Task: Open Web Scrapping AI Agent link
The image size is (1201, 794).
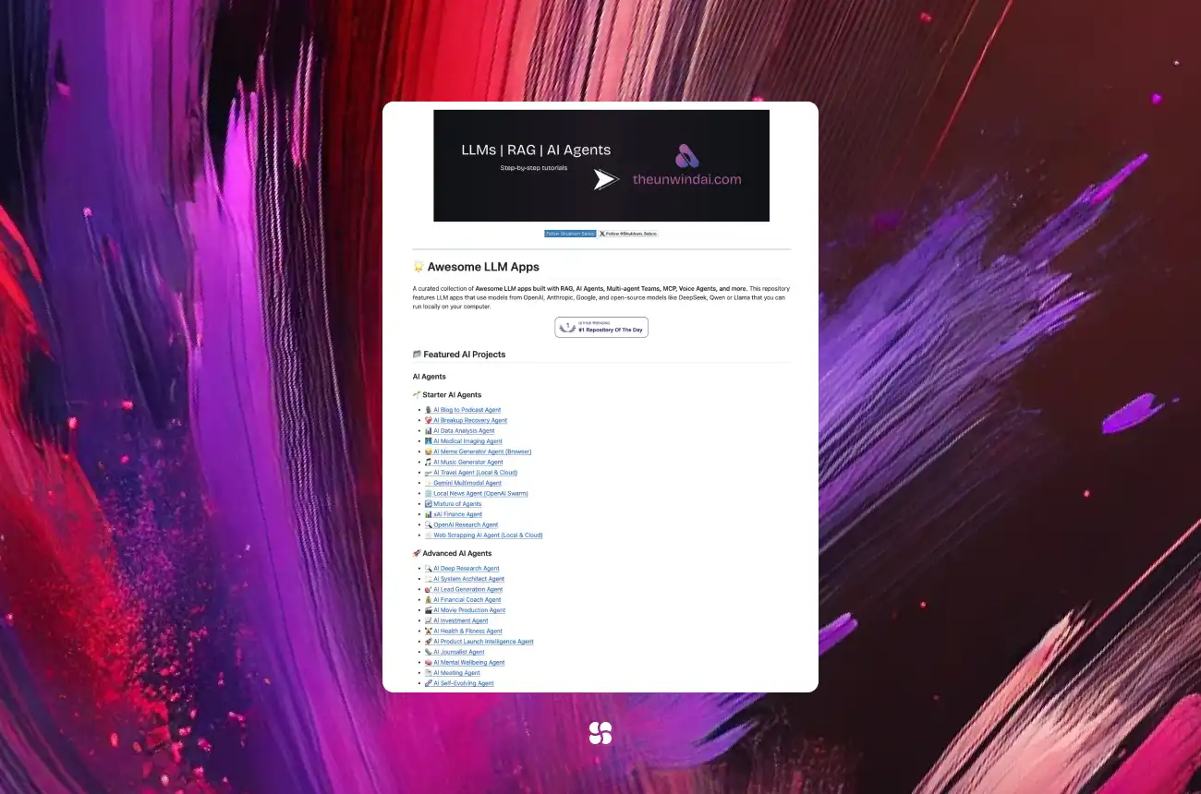Action: click(x=483, y=535)
